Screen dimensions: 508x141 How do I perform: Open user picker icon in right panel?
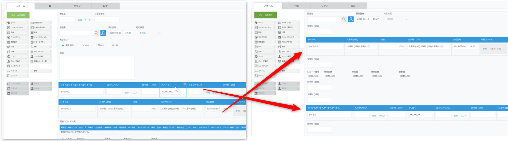(x=351, y=19)
